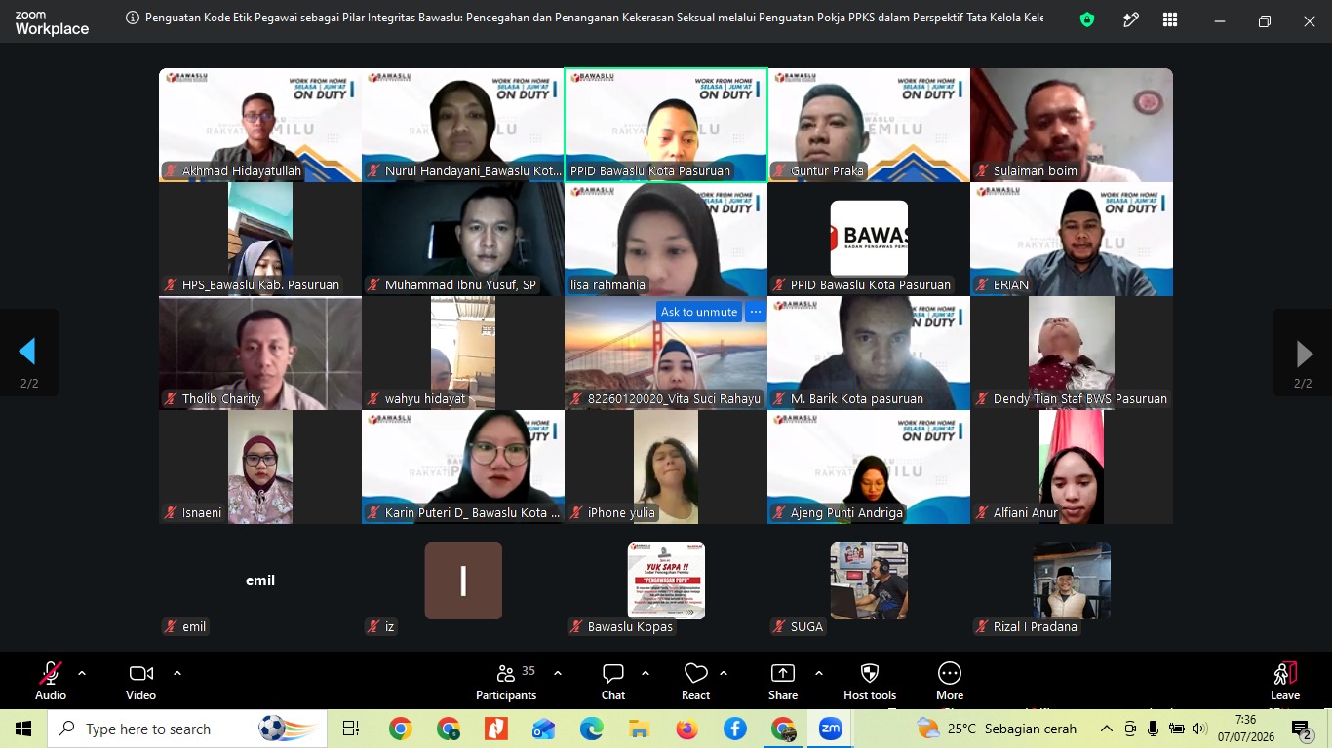Select BRIAN's video tile
The height and width of the screenshot is (748, 1332).
[1072, 239]
